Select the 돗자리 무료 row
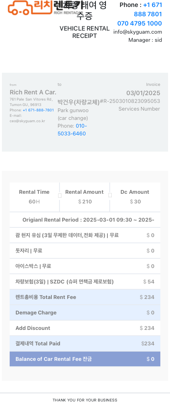 [x=85, y=251]
